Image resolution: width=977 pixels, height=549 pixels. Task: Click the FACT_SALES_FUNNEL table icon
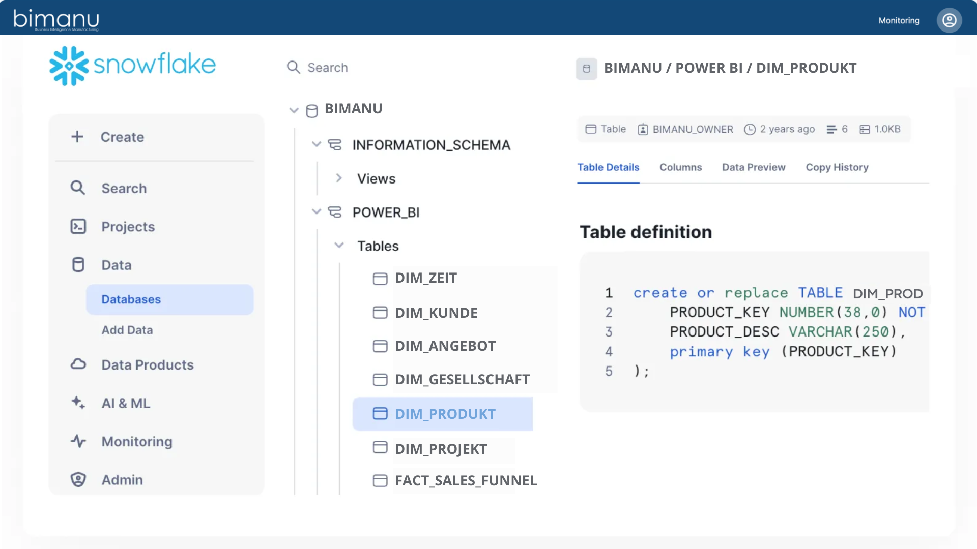click(380, 481)
